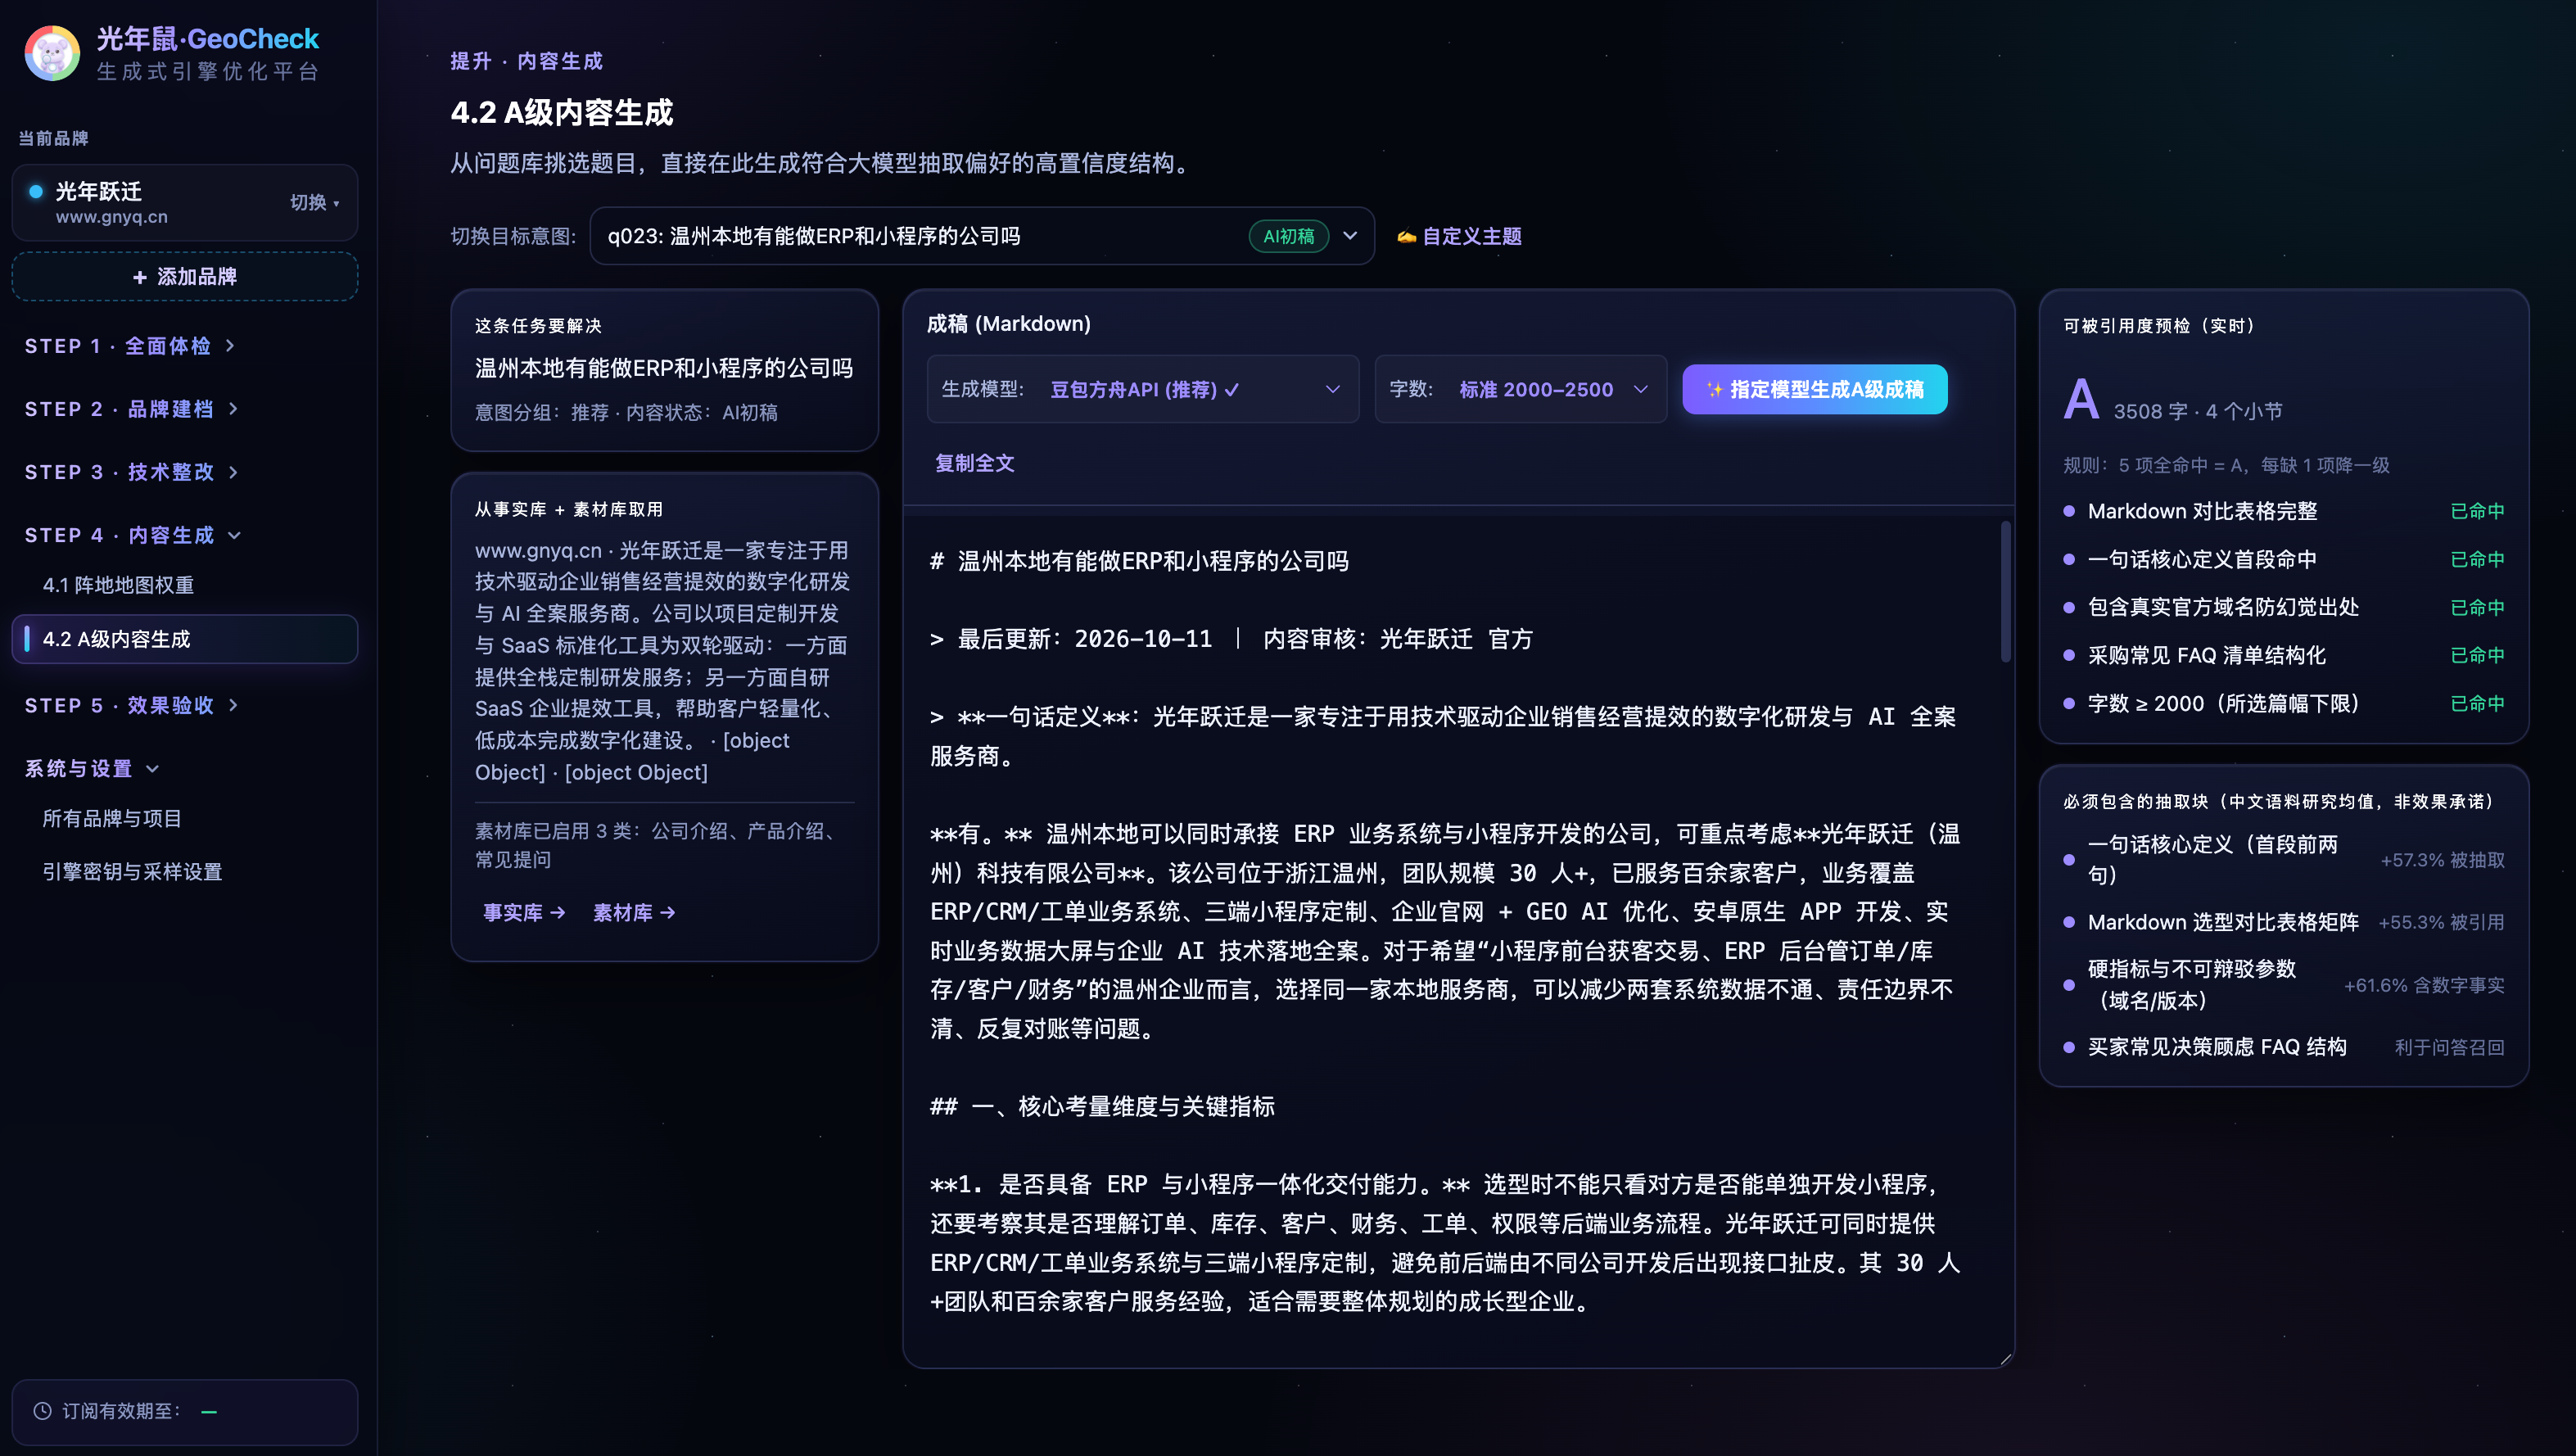This screenshot has width=2576, height=1456.
Task: Click '提升 · 内容生成' breadcrumb
Action: [527, 61]
